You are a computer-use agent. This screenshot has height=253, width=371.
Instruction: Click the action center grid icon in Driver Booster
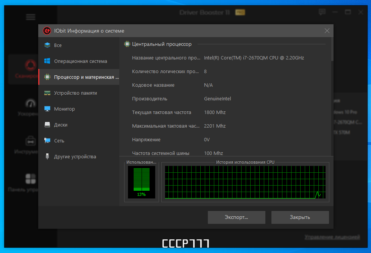(31, 179)
